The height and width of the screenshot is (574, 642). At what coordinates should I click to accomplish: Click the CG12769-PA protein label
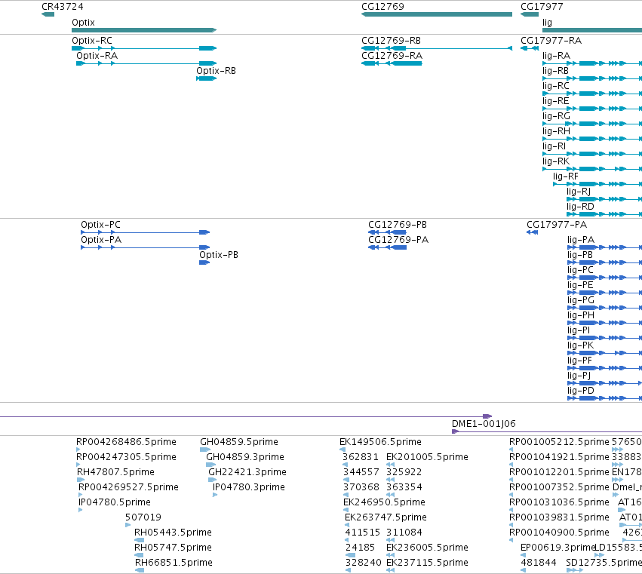coord(398,240)
